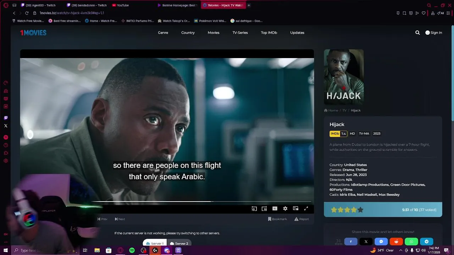The height and width of the screenshot is (255, 454).
Task: Click the 1Movies logo
Action: pyautogui.click(x=33, y=33)
